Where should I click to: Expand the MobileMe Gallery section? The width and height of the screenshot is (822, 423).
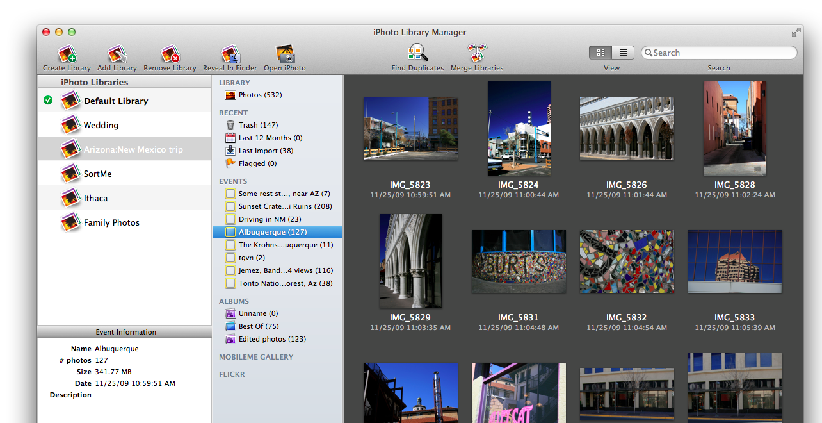pos(256,357)
